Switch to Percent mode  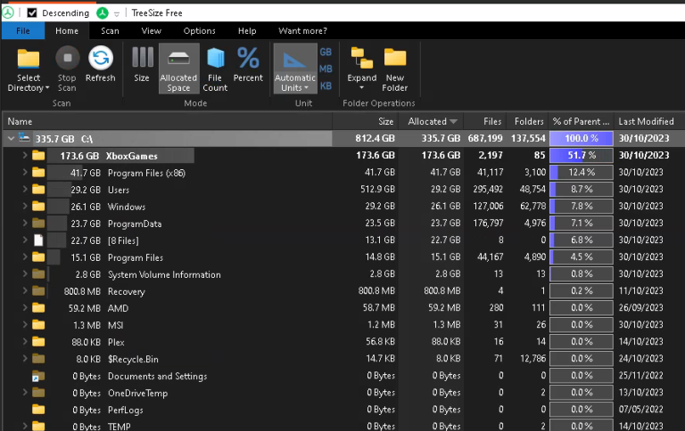coord(248,65)
